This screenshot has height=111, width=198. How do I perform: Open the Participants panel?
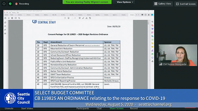[x=83, y=108]
